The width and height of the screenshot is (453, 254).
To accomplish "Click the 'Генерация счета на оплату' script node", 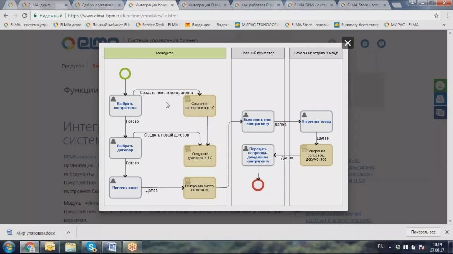I will [200, 188].
